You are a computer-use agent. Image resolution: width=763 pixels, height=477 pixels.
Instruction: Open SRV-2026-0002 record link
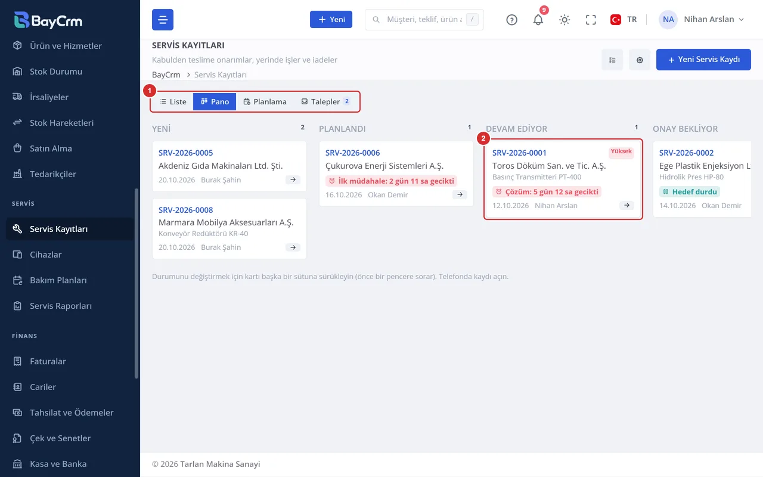[686, 153]
